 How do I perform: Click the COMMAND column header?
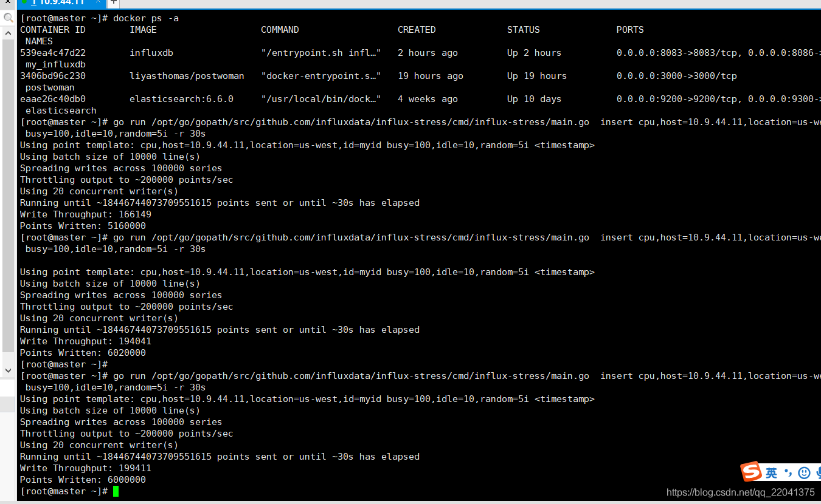(x=280, y=30)
